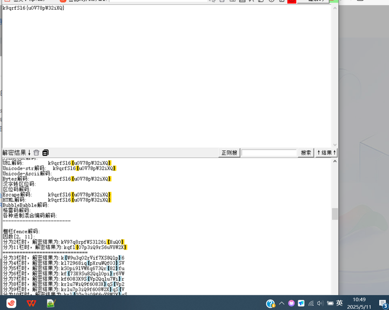Open the volume speaker tray icon
Image resolution: width=389 pixels, height=310 pixels.
tap(320, 303)
